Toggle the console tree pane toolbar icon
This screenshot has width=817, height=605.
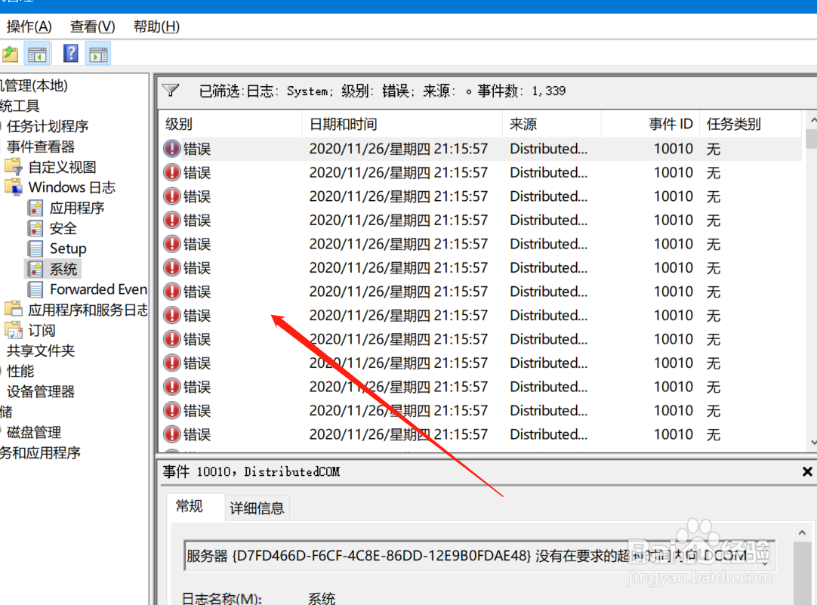coord(36,53)
